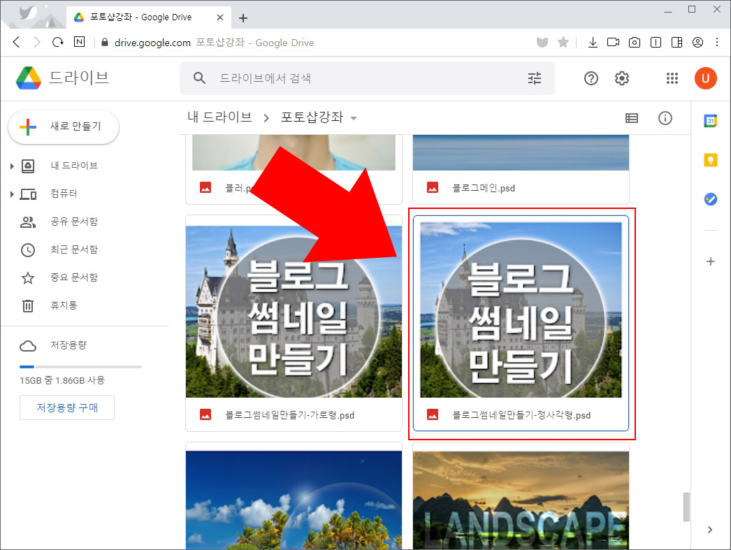Image resolution: width=731 pixels, height=550 pixels.
Task: Close the 포토샵강좌 browser tab
Action: (x=220, y=17)
